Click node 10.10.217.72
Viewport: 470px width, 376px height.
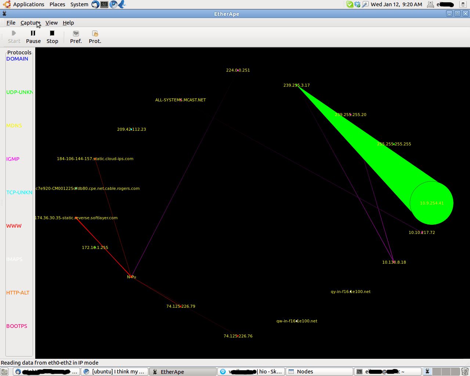tap(422, 232)
